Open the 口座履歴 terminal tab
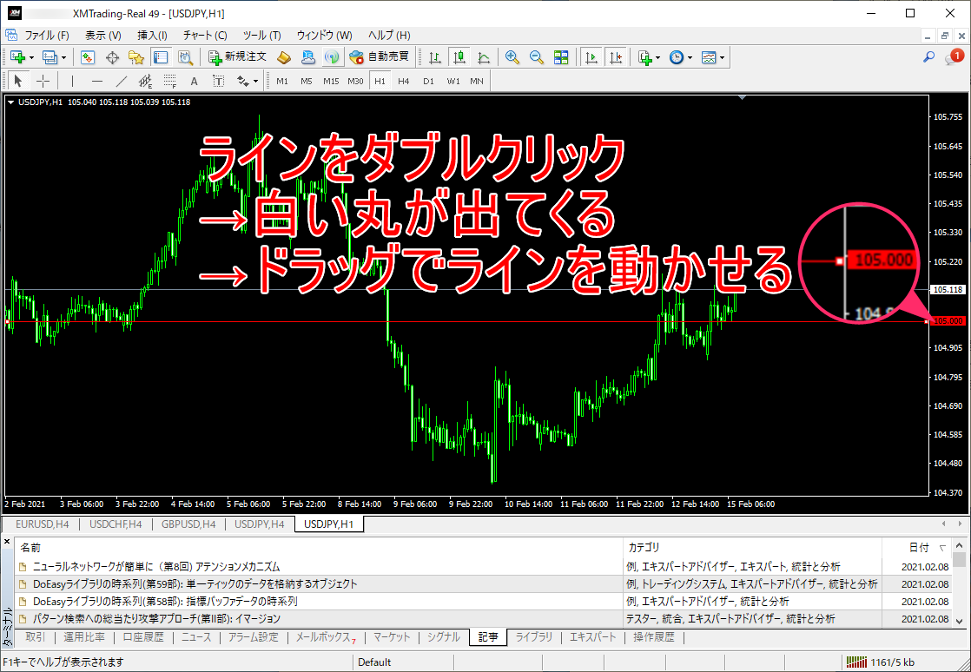The image size is (971, 672). (143, 636)
